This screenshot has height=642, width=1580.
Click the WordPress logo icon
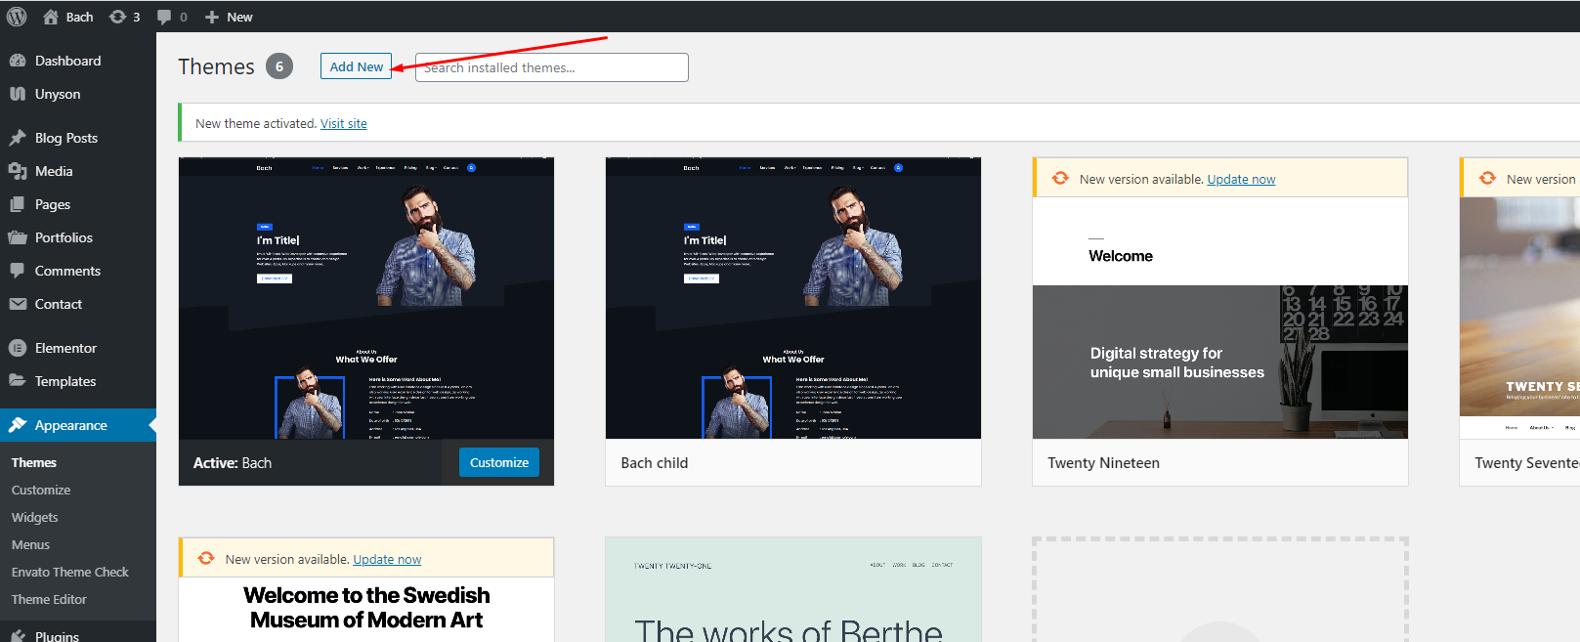click(x=17, y=17)
